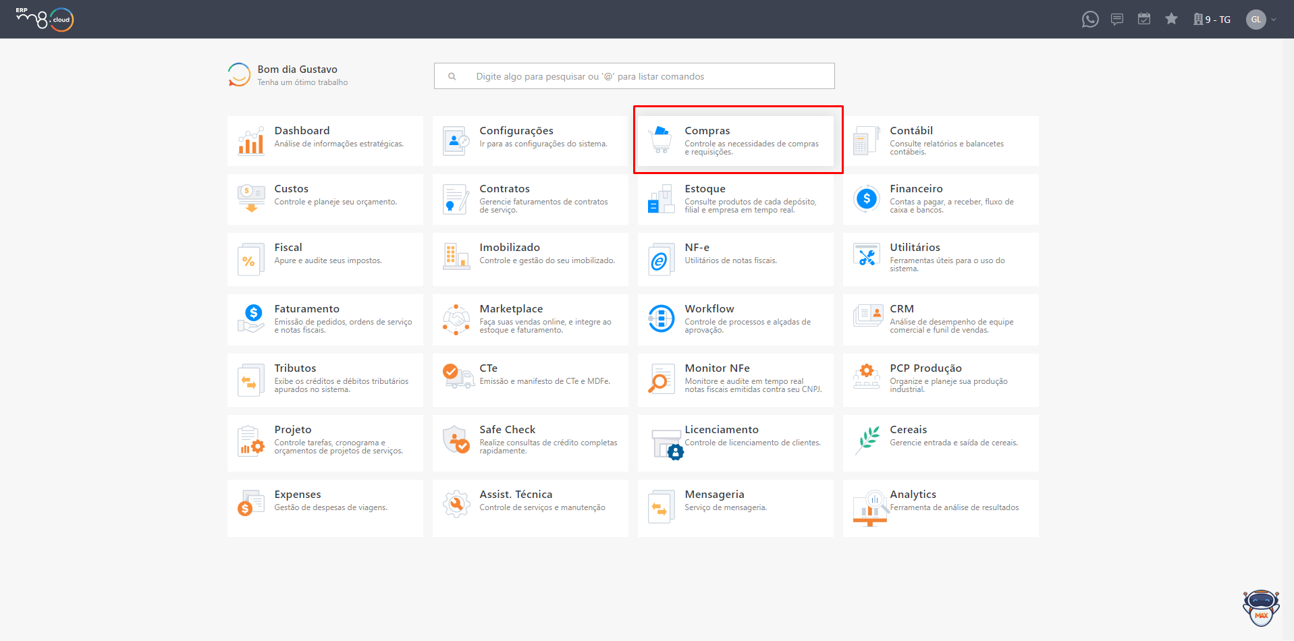Viewport: 1294px width, 641px height.
Task: Open WhatsApp icon in top bar
Action: pos(1090,20)
